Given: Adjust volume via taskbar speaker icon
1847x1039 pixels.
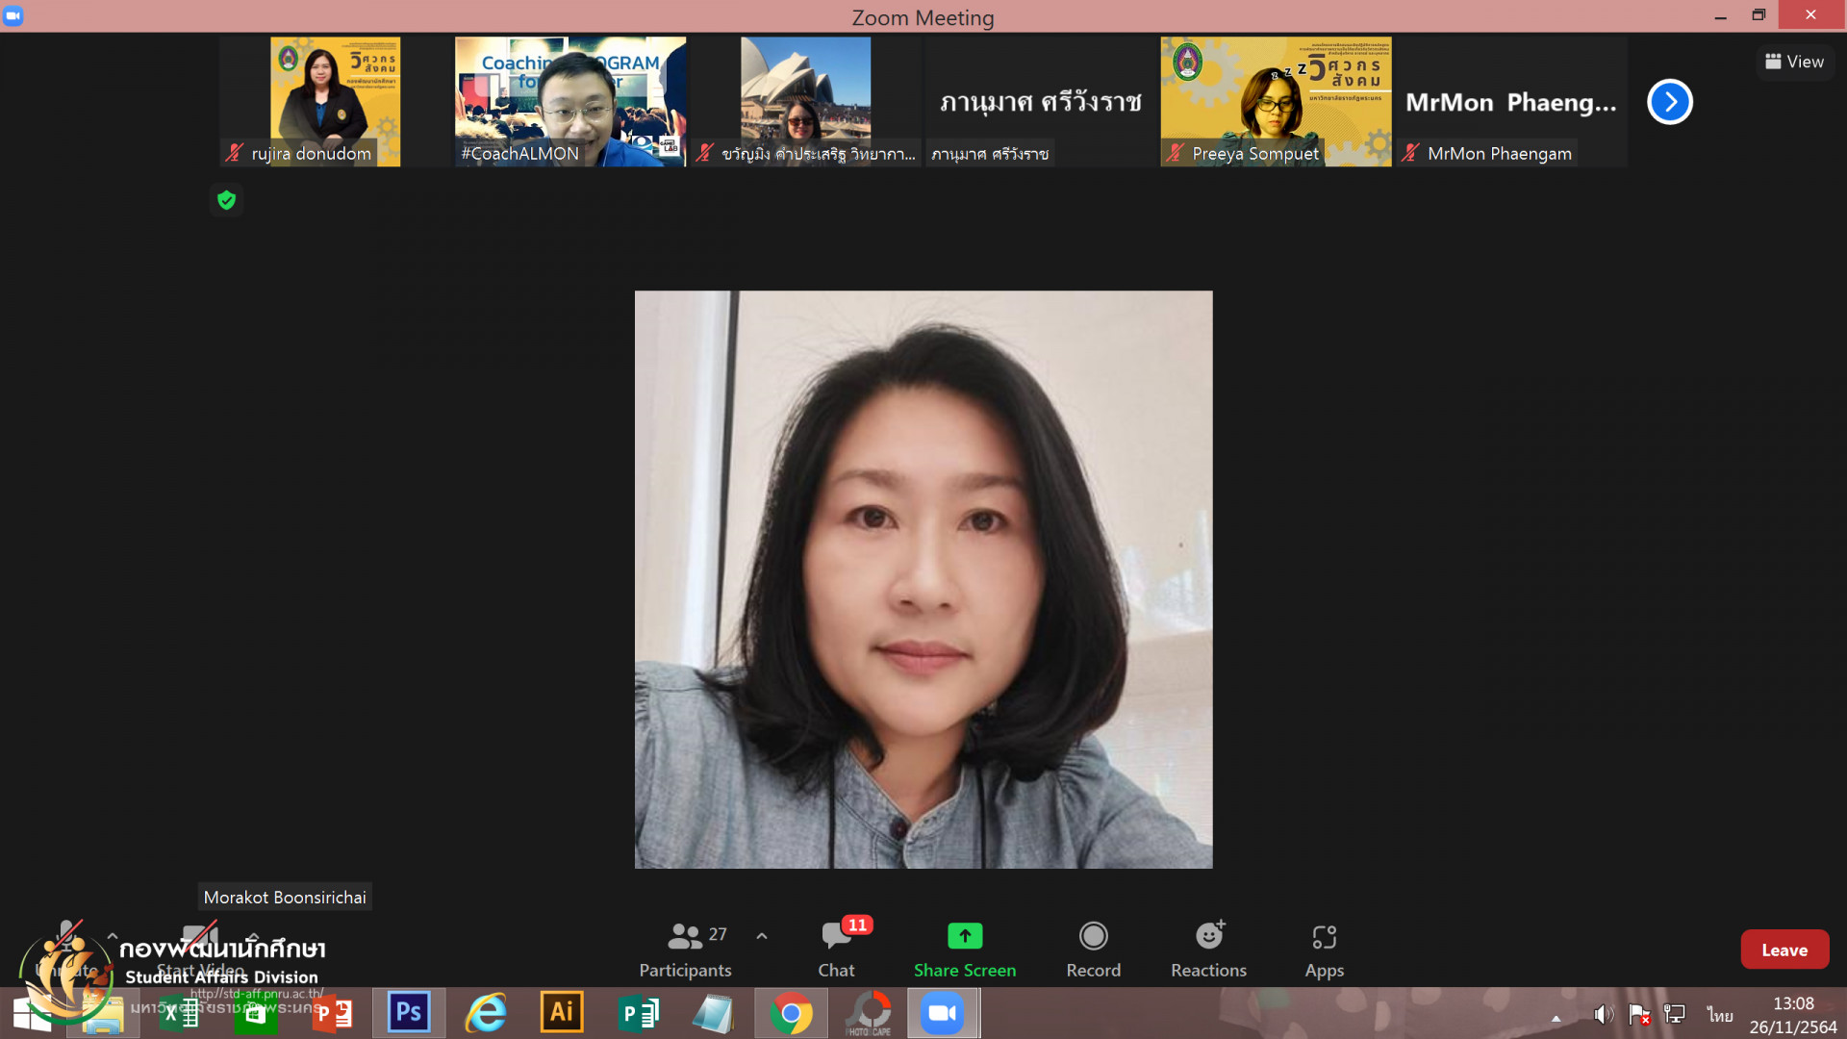Looking at the screenshot, I should click(1603, 1015).
